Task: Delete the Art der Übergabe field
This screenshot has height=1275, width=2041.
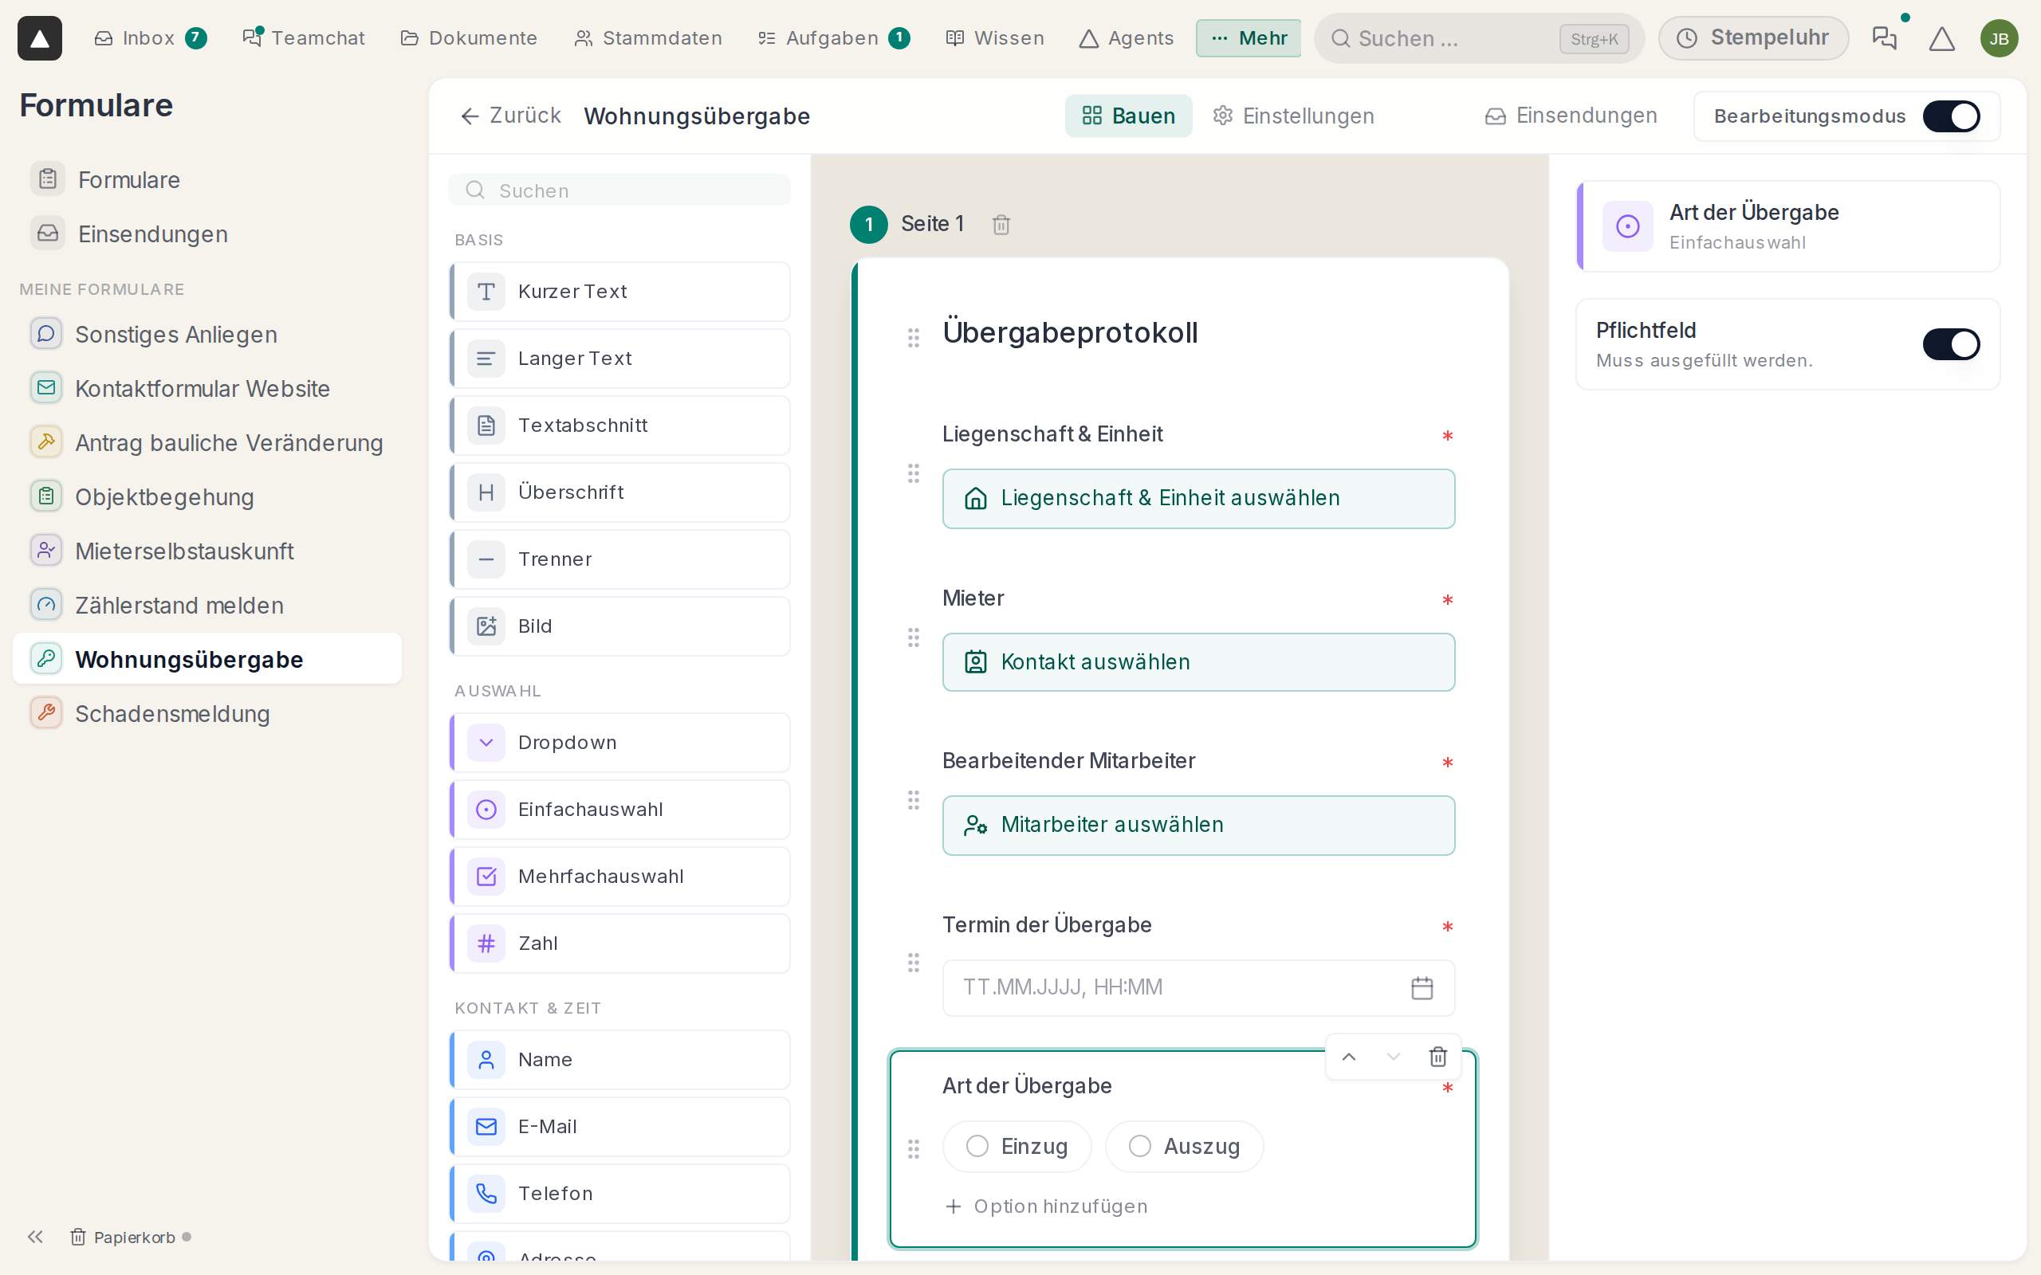Action: pyautogui.click(x=1438, y=1057)
